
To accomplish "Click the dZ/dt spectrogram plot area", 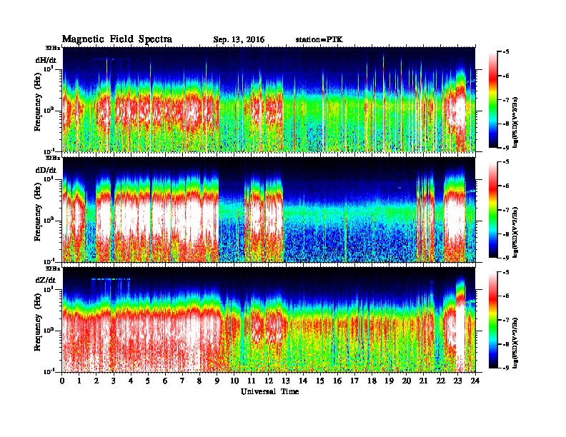I will click(269, 319).
